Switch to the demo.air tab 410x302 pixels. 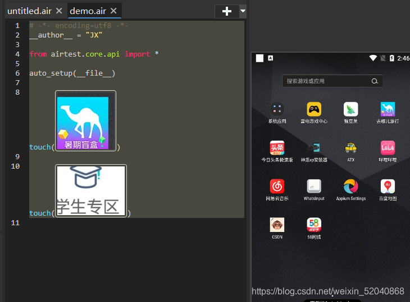coord(88,11)
